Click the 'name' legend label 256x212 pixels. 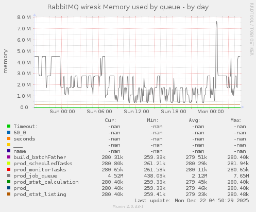[x=20, y=151]
